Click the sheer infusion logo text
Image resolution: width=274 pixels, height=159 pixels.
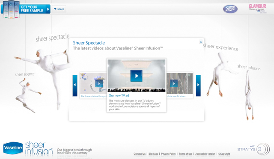[x=39, y=148]
